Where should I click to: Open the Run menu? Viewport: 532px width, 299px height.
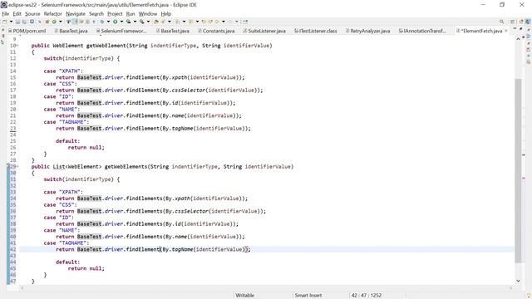coord(131,14)
